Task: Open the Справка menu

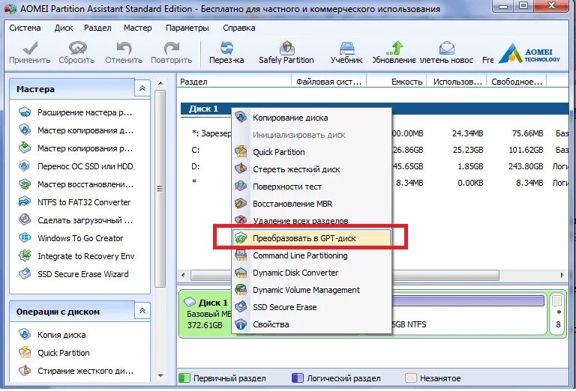Action: point(238,28)
